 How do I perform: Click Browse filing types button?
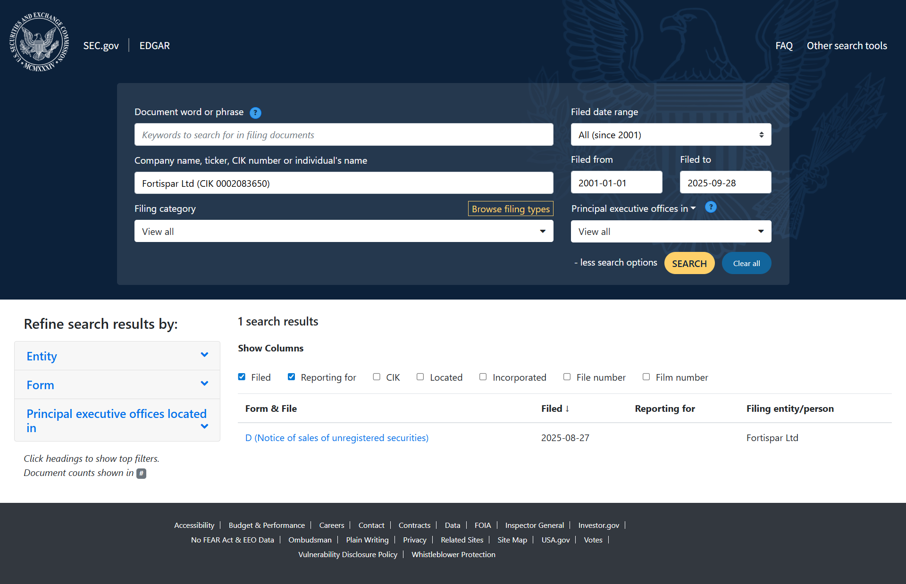[511, 209]
